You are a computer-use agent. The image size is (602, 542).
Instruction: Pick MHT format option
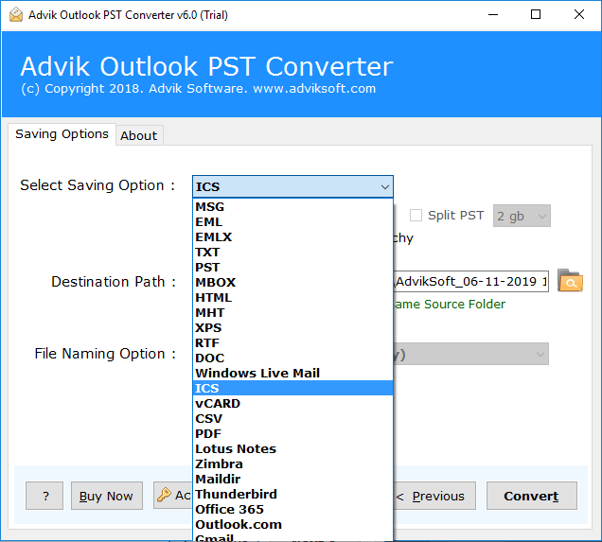click(292, 312)
